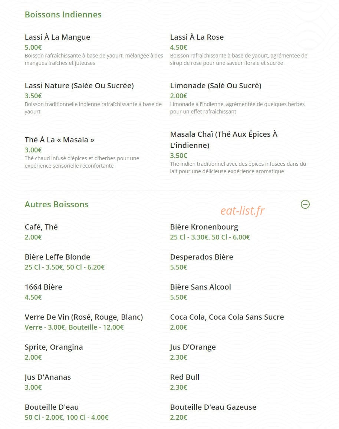Select Bière Leffe Blonde item
The width and height of the screenshot is (339, 429).
[57, 257]
